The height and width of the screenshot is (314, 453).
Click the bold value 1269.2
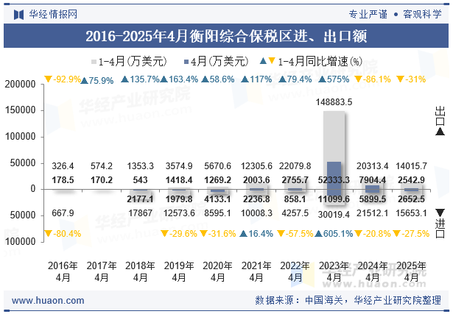coord(217,180)
